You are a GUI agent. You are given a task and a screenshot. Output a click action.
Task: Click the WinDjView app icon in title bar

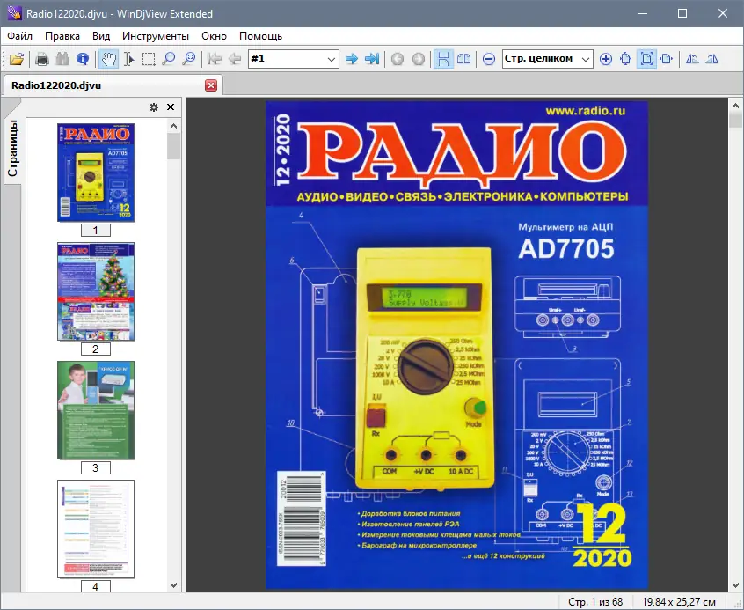13,13
